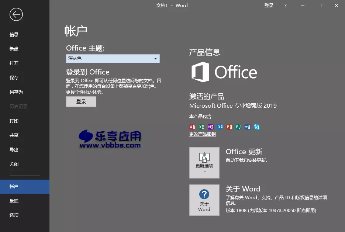
Task: Go to the 导出 section
Action: [x=14, y=149]
